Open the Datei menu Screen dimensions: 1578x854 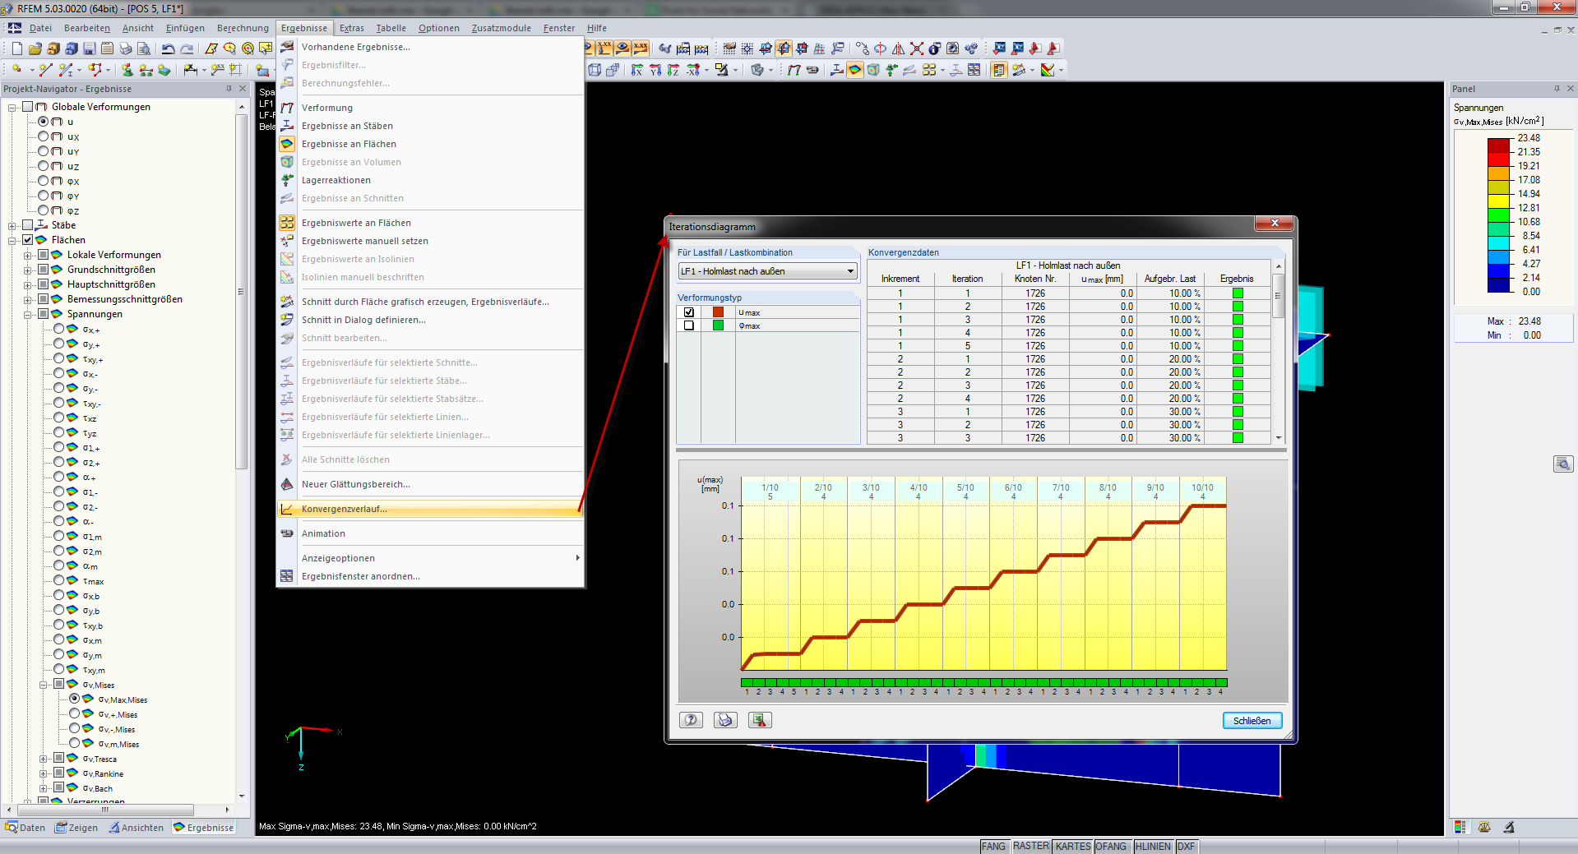point(40,28)
